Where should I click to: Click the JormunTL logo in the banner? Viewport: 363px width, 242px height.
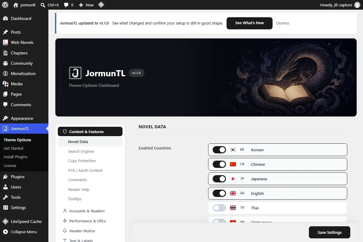pos(75,73)
